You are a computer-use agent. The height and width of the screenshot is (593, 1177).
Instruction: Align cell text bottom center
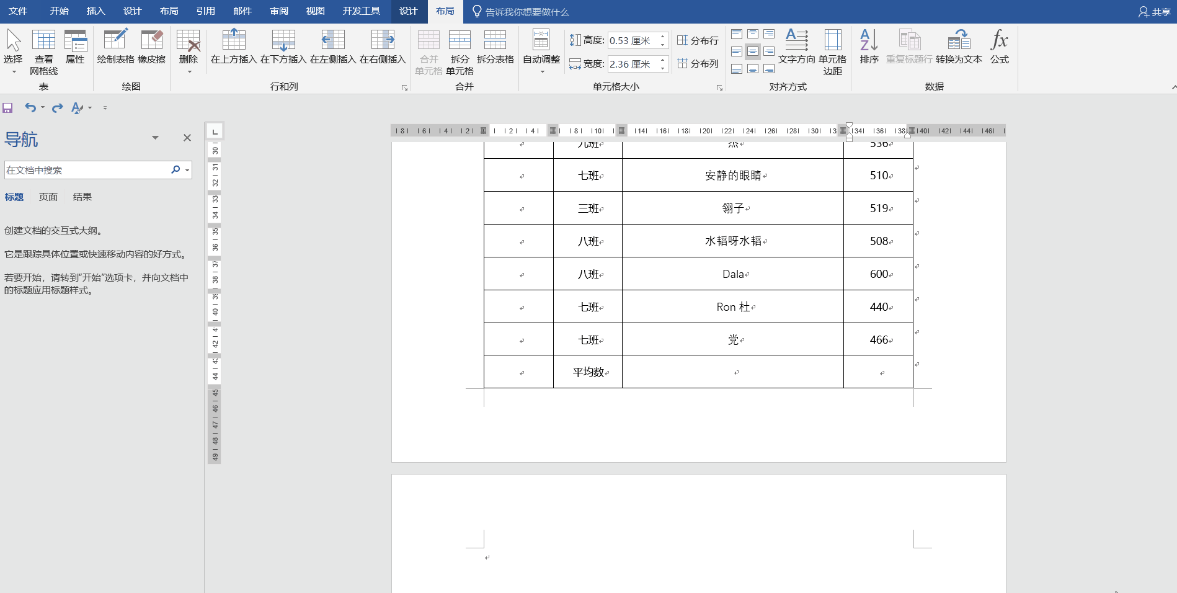[753, 69]
